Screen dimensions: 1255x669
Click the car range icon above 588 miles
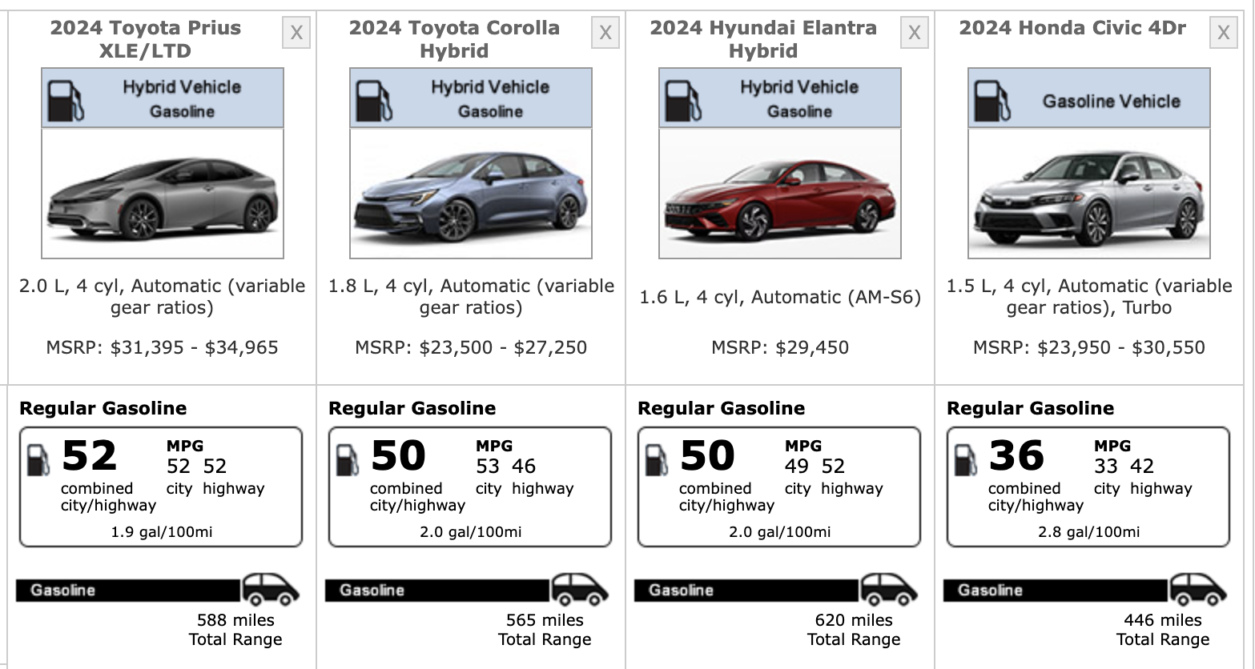271,591
